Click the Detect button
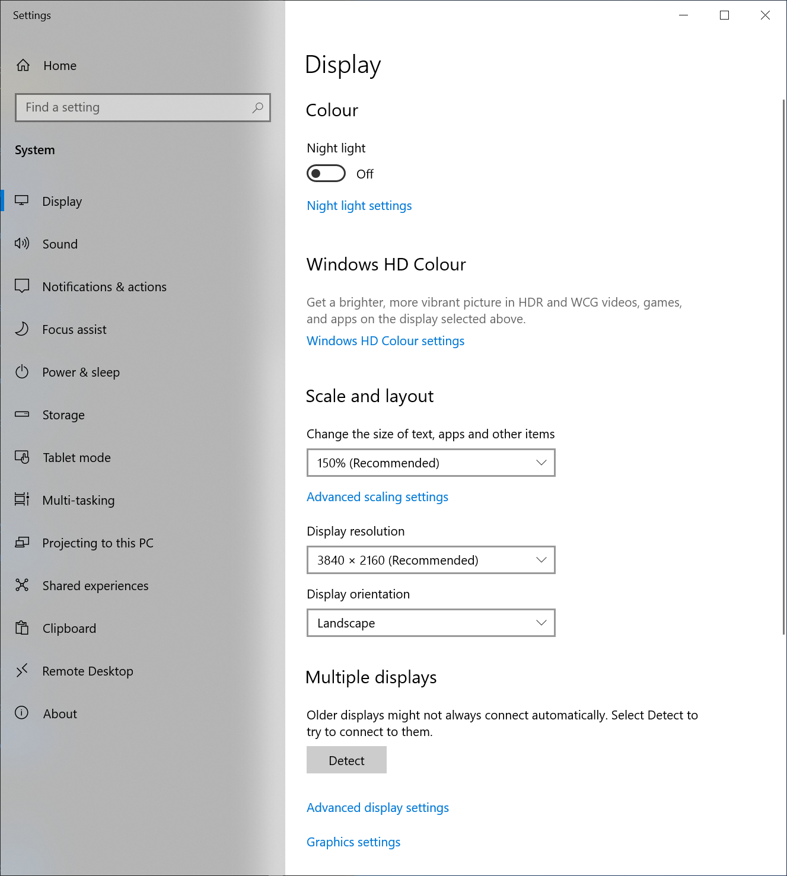The image size is (787, 876). click(x=346, y=760)
